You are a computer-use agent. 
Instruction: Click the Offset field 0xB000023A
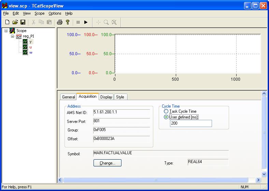pyautogui.click(x=122, y=139)
